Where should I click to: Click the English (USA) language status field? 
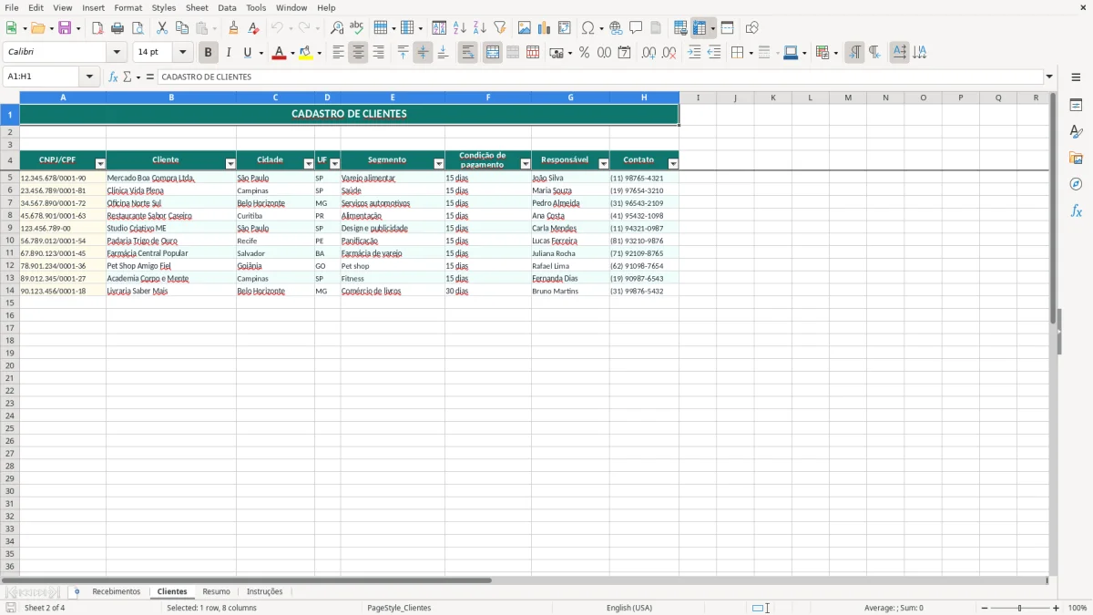629,608
